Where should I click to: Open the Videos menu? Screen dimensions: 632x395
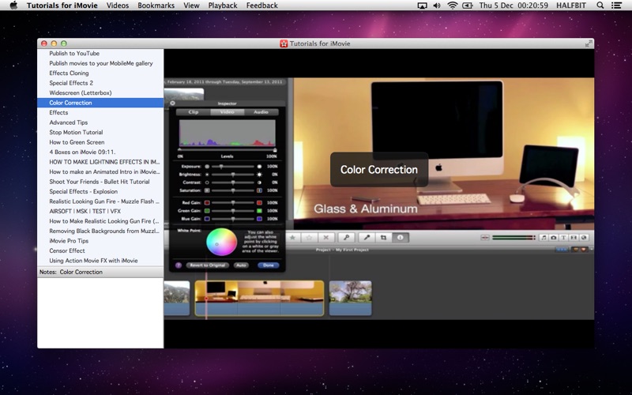pyautogui.click(x=118, y=6)
